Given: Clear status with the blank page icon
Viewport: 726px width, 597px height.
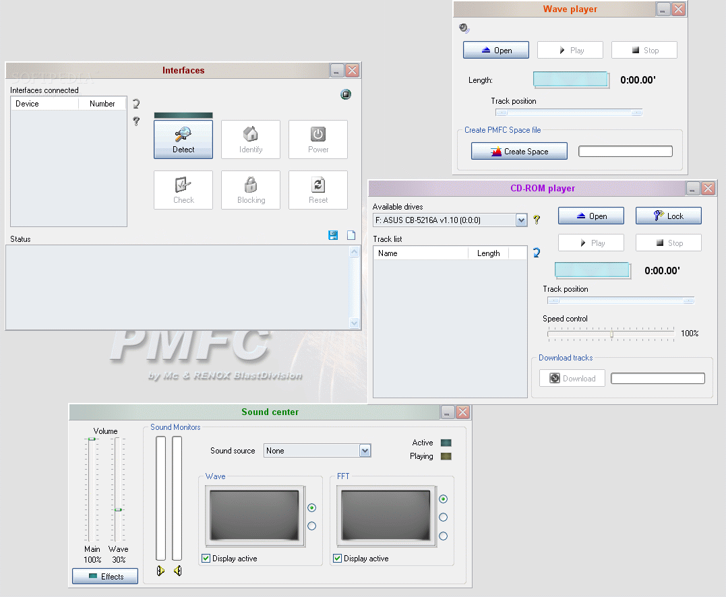Looking at the screenshot, I should [x=351, y=235].
